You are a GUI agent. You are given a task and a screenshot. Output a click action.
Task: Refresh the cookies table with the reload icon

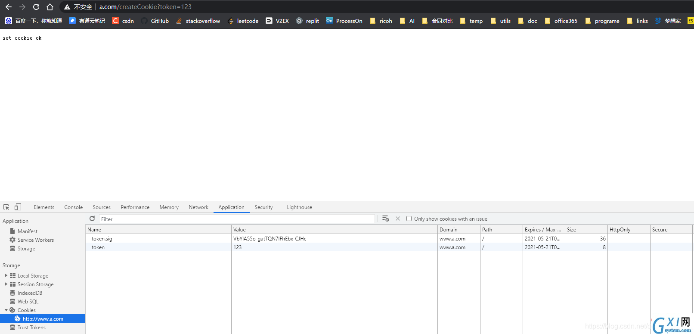[92, 219]
